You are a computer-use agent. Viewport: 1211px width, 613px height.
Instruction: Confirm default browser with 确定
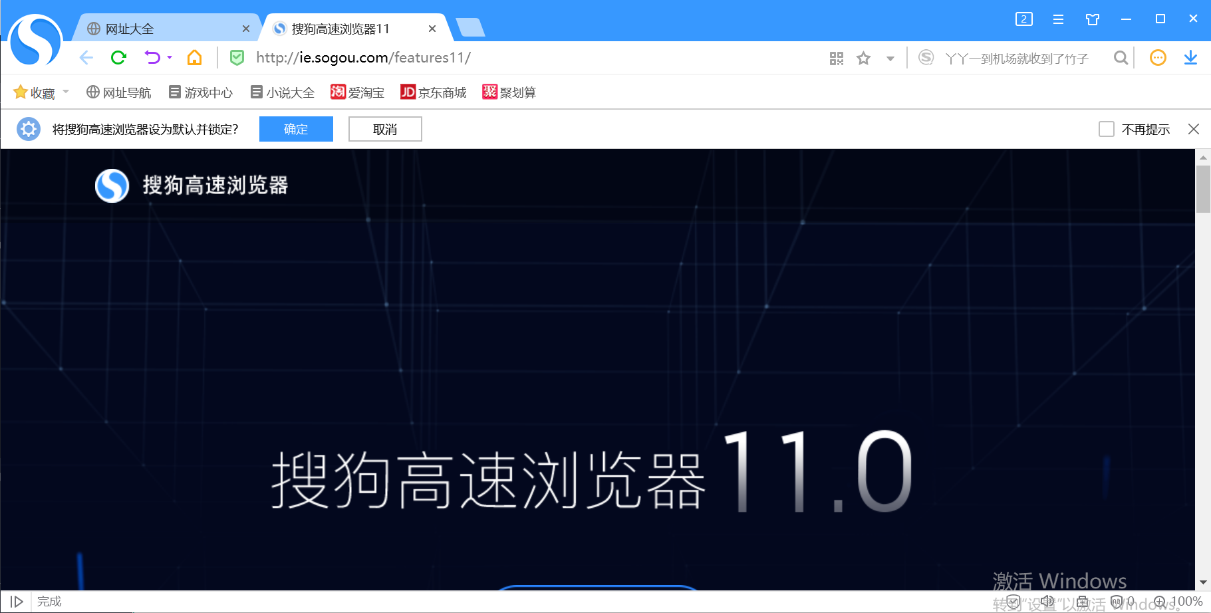click(x=296, y=129)
